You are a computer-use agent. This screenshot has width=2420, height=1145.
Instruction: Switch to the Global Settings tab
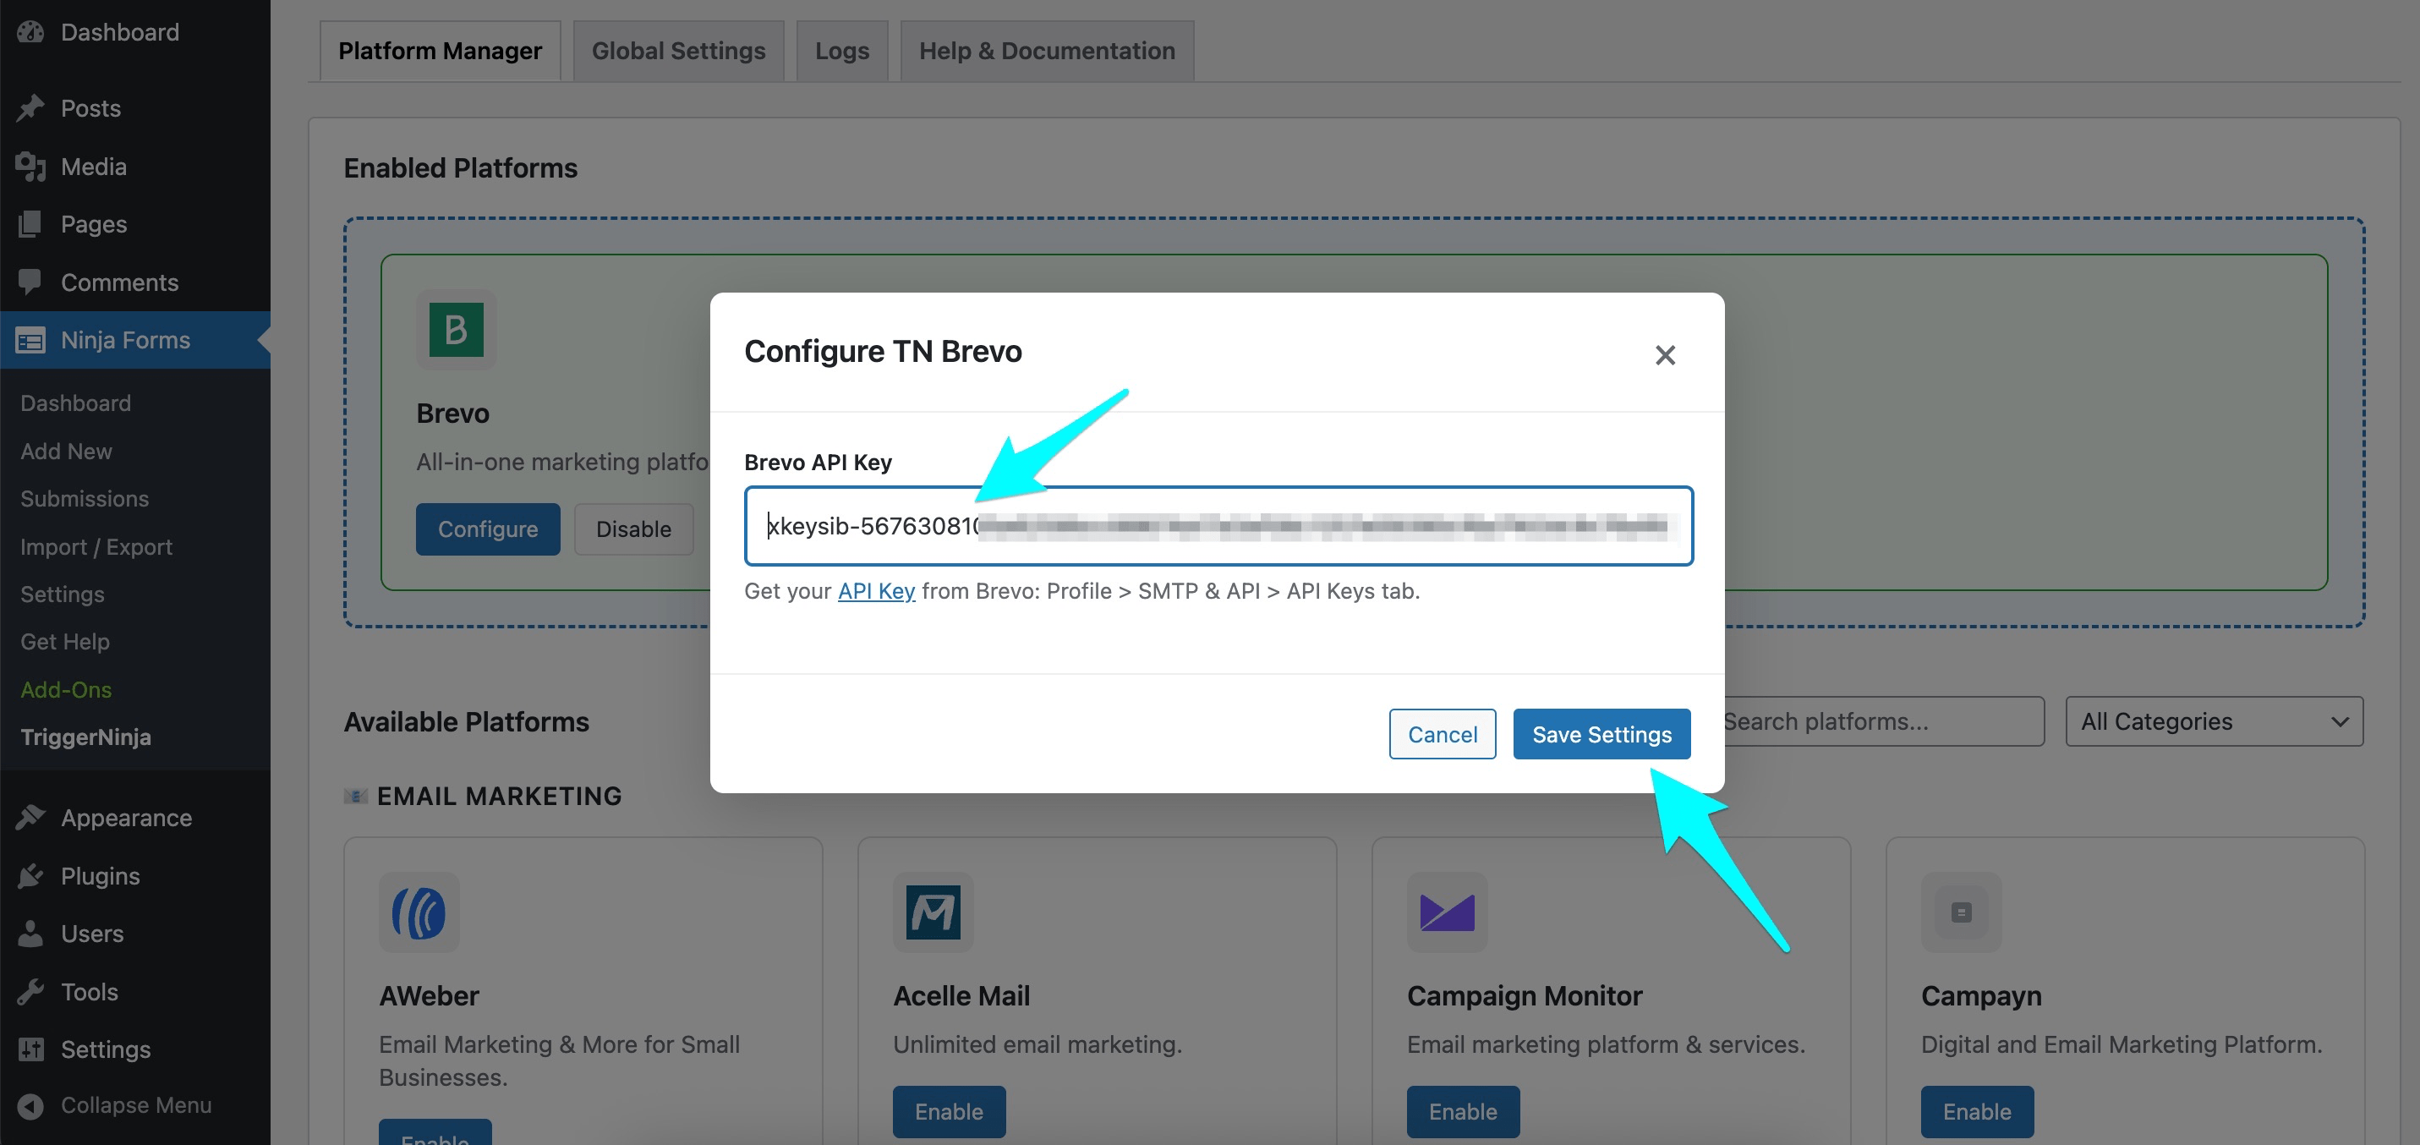[x=678, y=51]
